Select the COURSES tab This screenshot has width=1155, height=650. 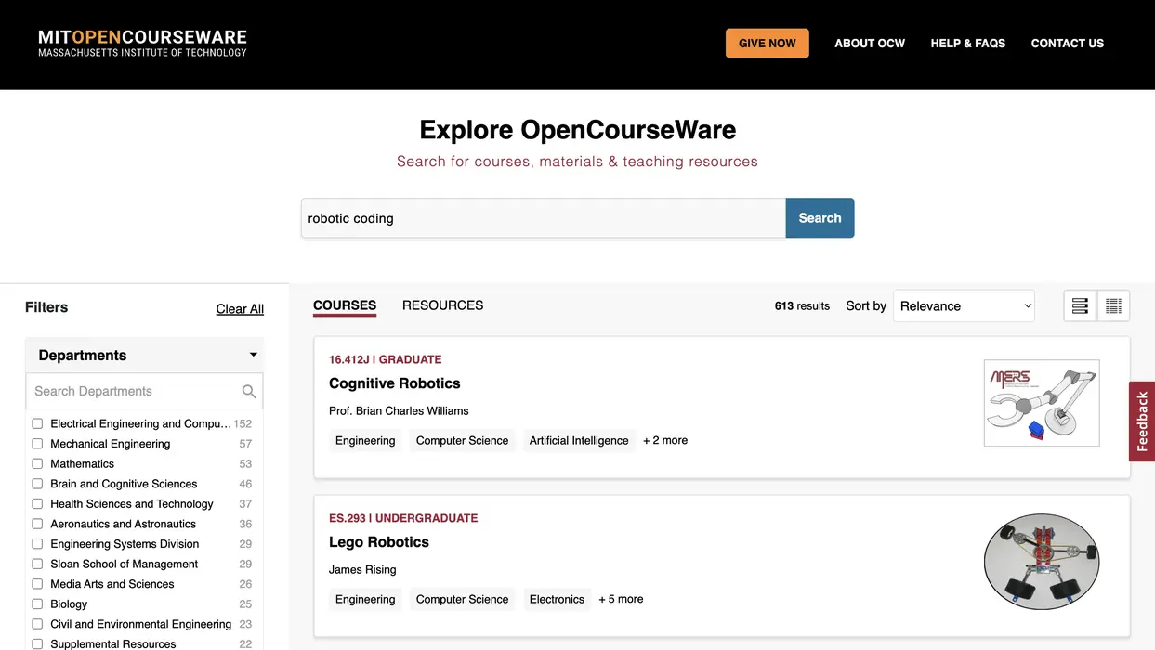coord(345,305)
